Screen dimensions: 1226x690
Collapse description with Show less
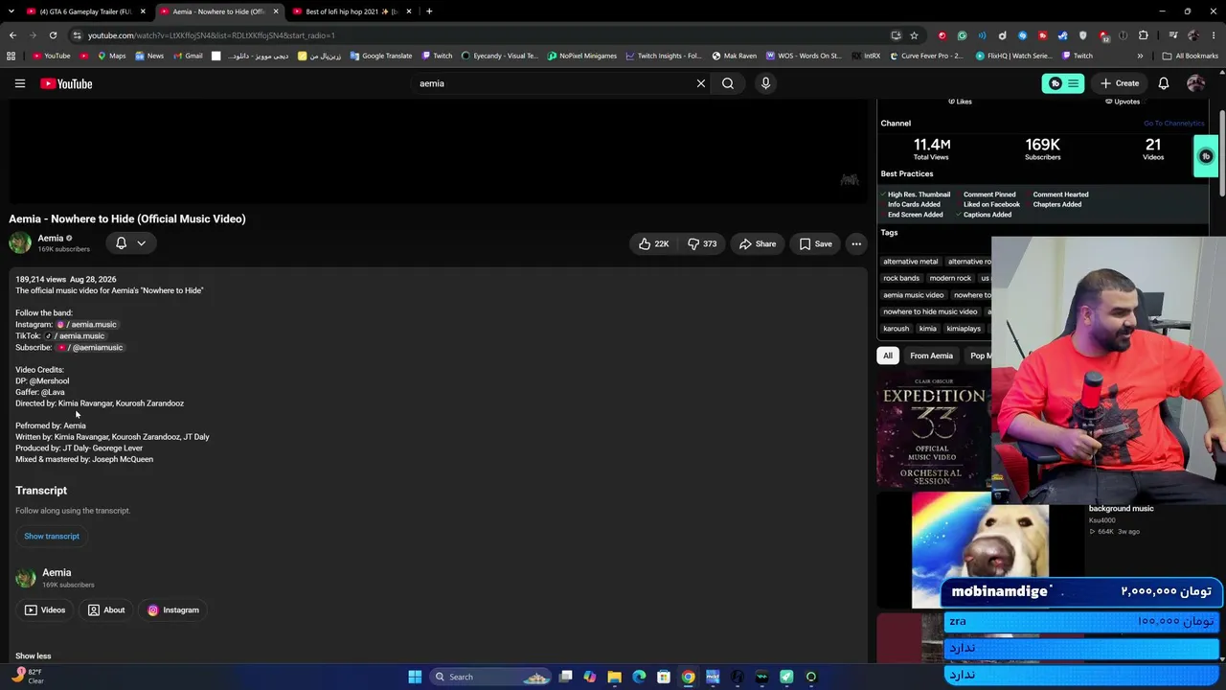[x=34, y=655]
